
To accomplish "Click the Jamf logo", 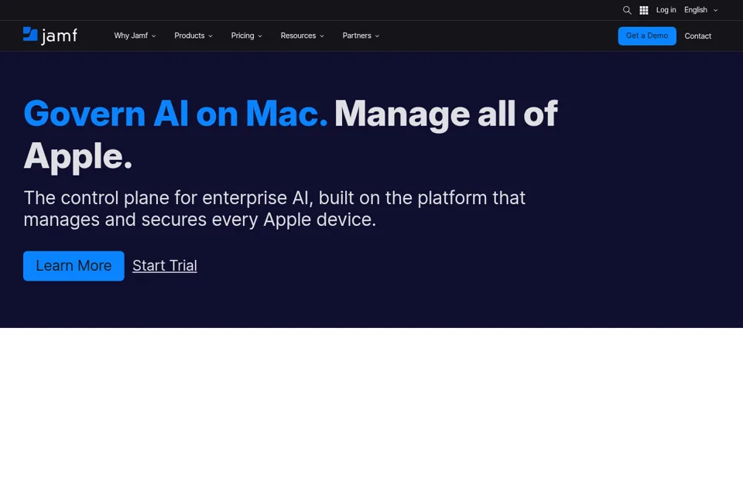I will pos(50,36).
